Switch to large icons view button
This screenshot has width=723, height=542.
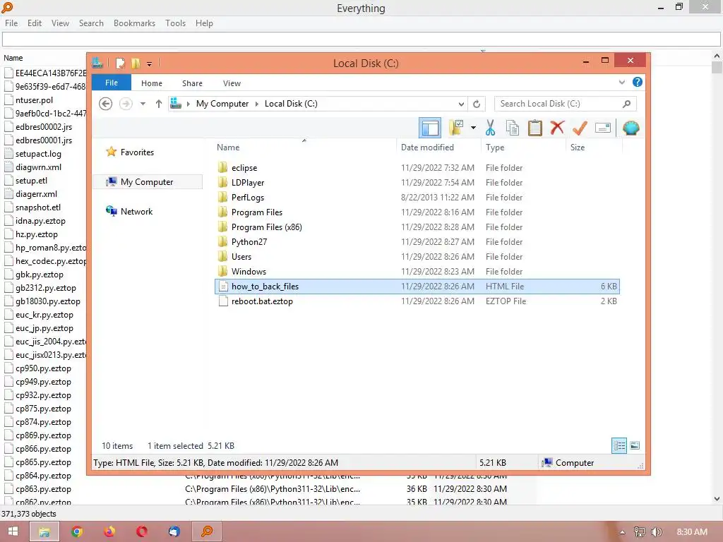coord(635,445)
